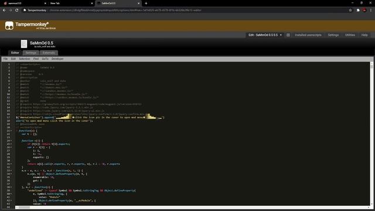Open the Editor tab
Screen dimensions: 375x211
15,53
